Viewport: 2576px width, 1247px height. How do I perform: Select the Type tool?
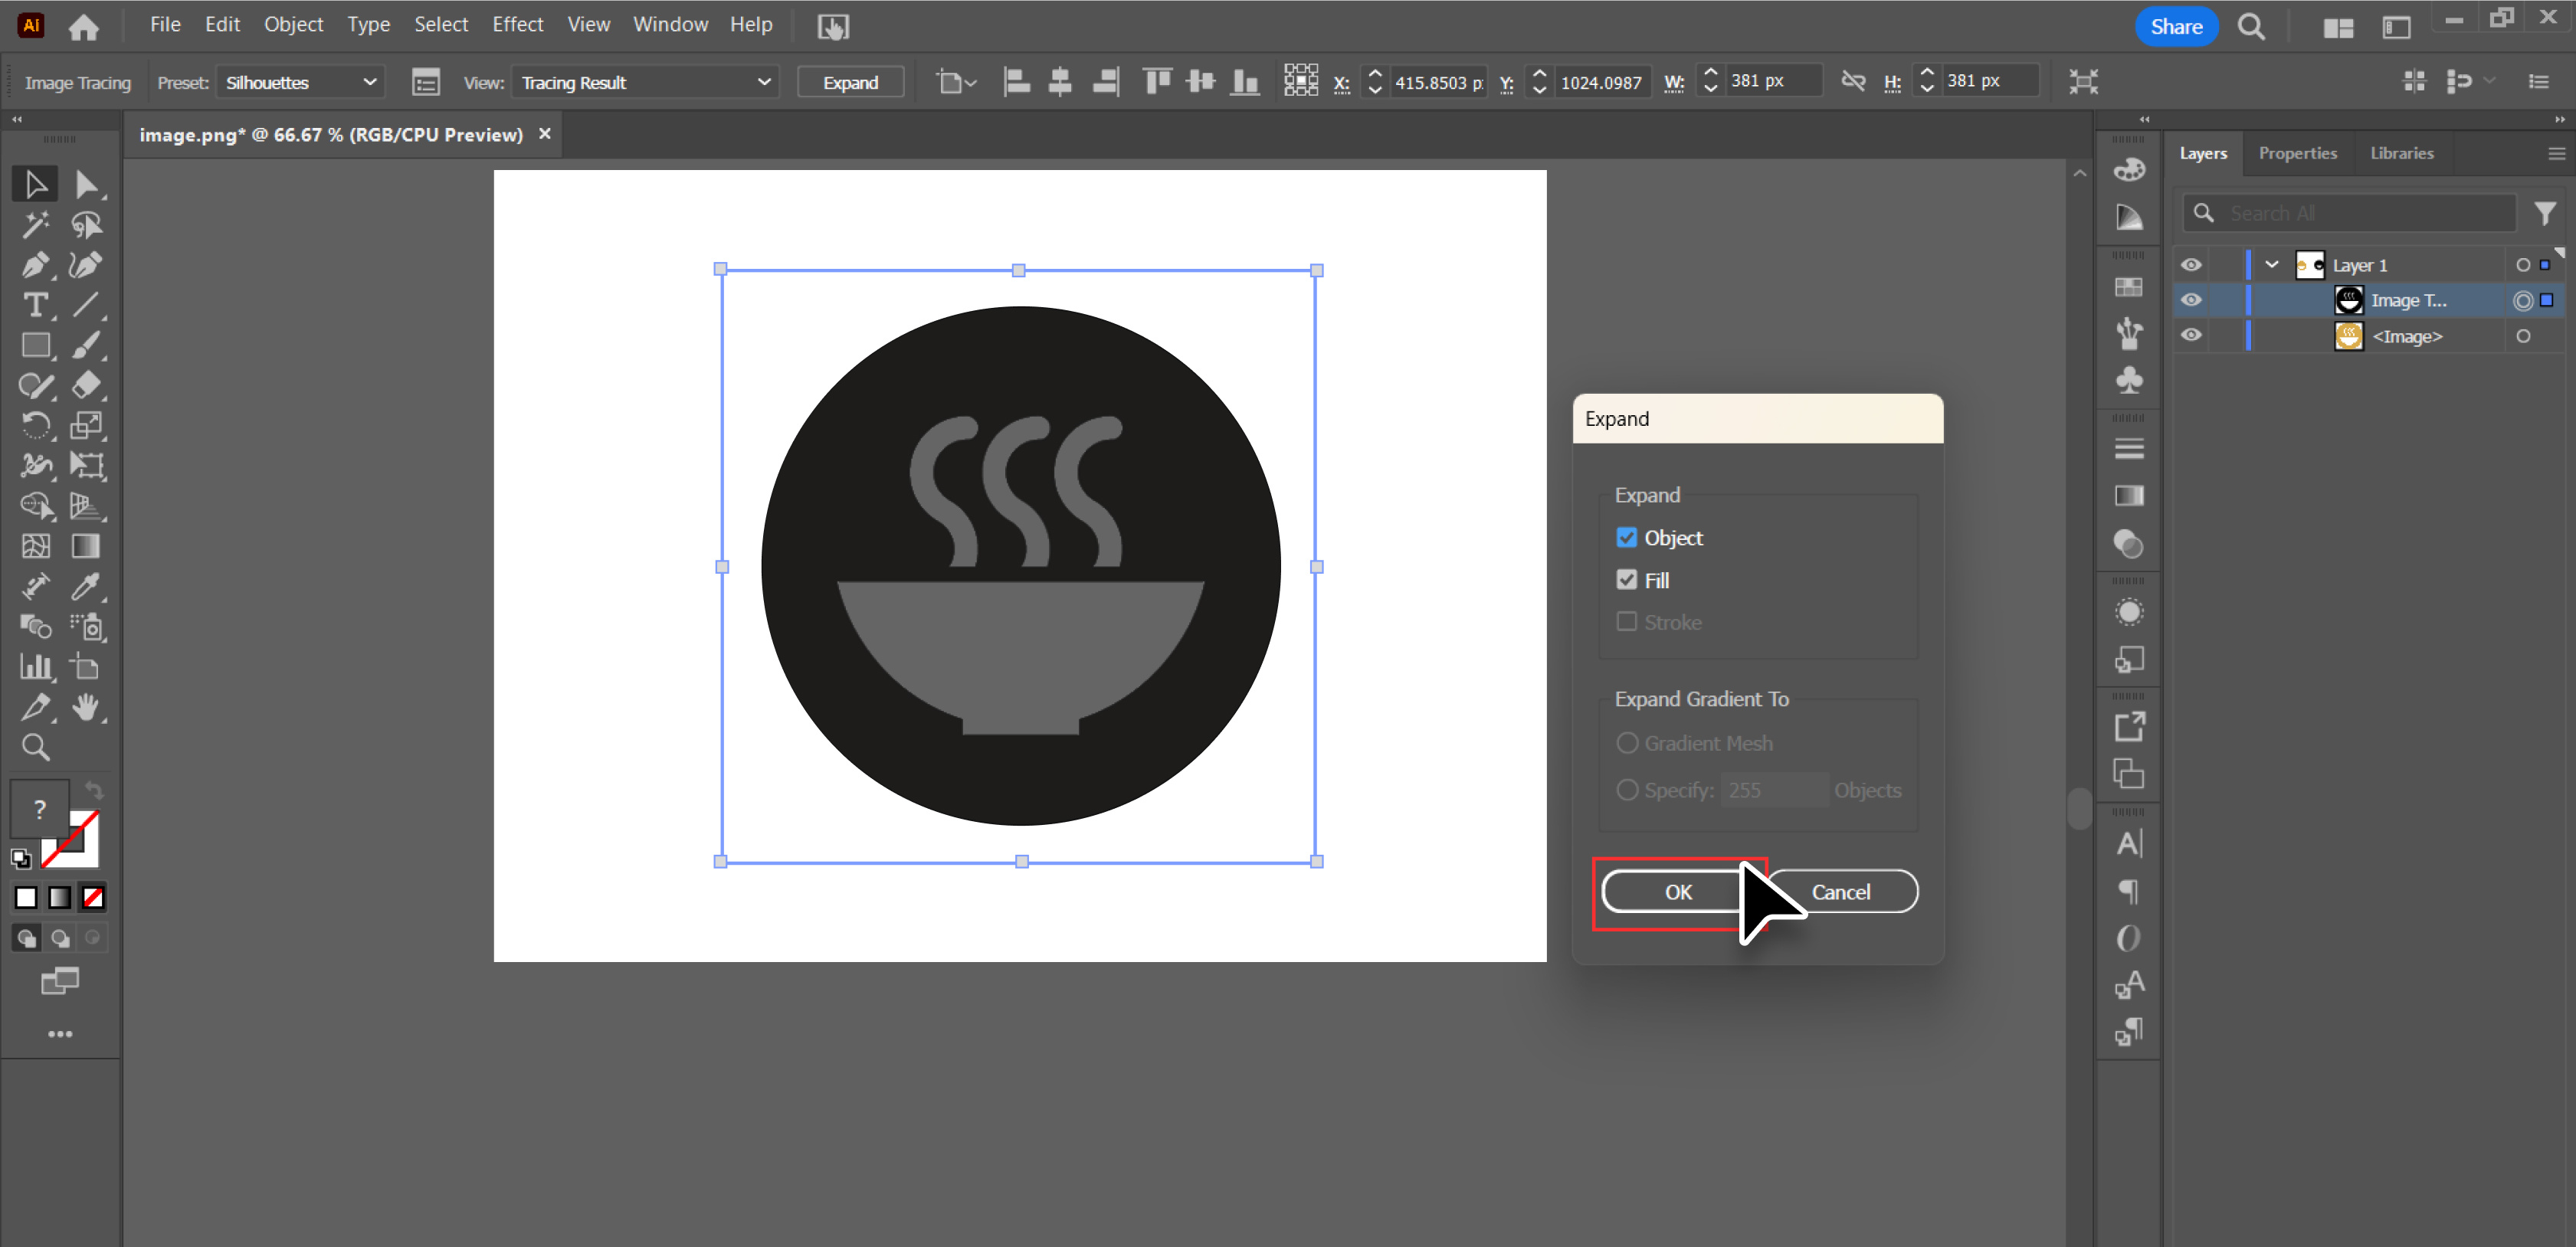(36, 305)
